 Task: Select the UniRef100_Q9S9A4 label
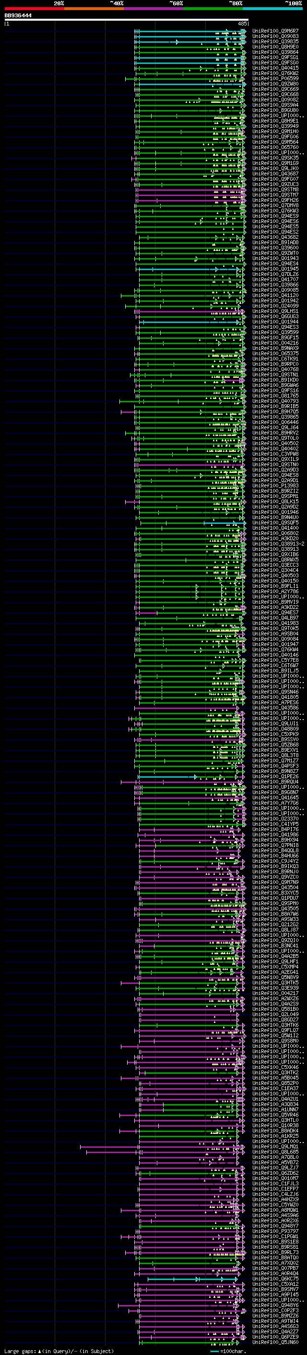coord(275,105)
